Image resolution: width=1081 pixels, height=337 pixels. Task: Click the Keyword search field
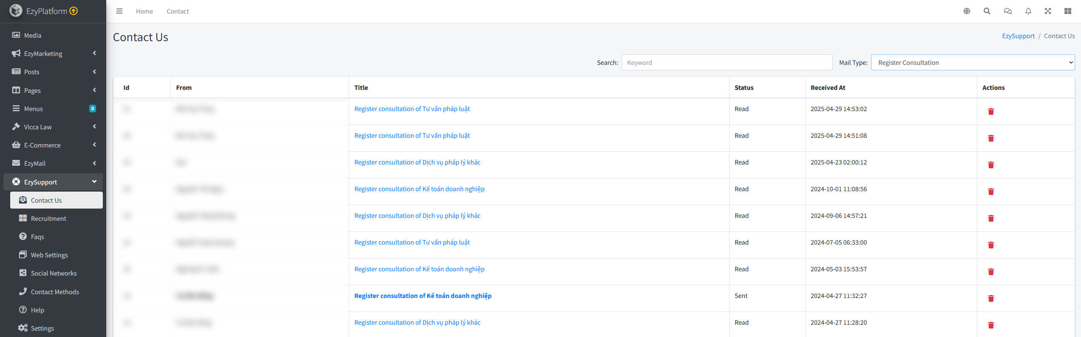pos(727,63)
